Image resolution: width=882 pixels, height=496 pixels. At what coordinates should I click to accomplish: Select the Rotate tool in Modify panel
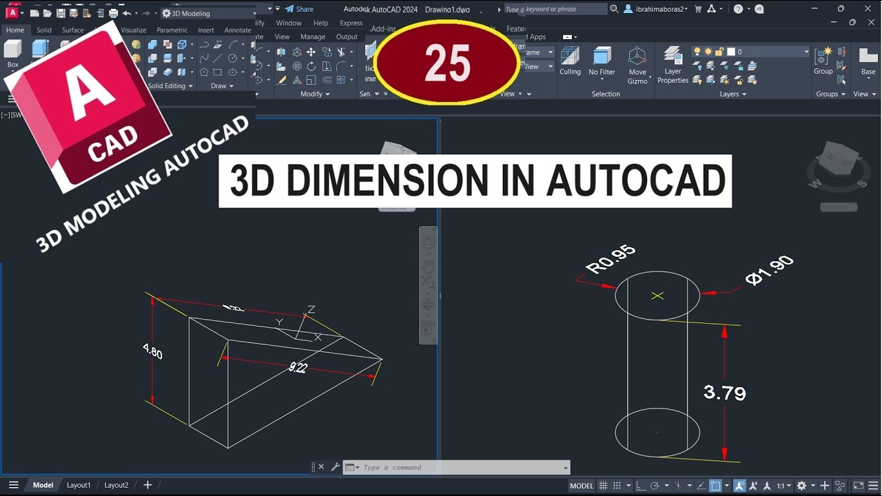[311, 67]
